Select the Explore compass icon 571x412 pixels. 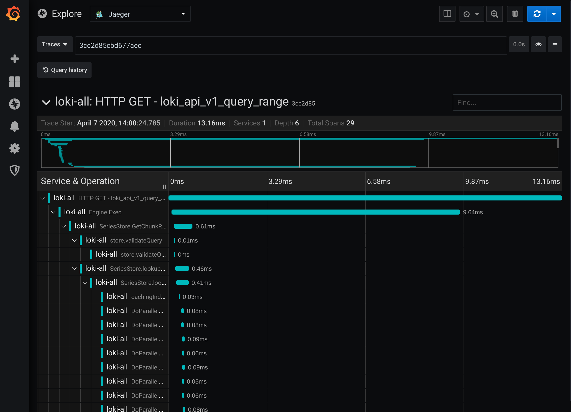point(14,104)
